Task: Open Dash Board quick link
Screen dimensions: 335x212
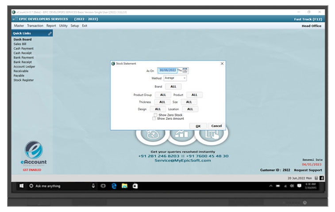Action: 23,39
